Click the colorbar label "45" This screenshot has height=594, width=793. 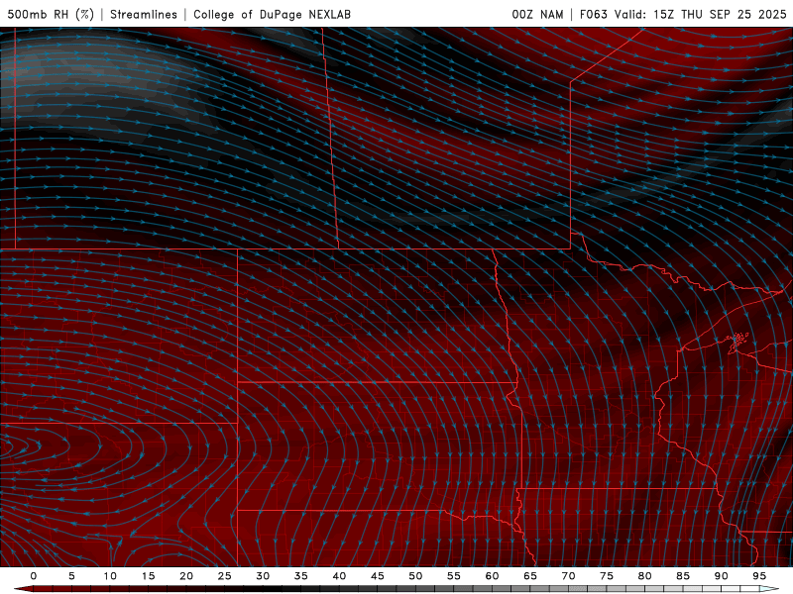coord(378,576)
